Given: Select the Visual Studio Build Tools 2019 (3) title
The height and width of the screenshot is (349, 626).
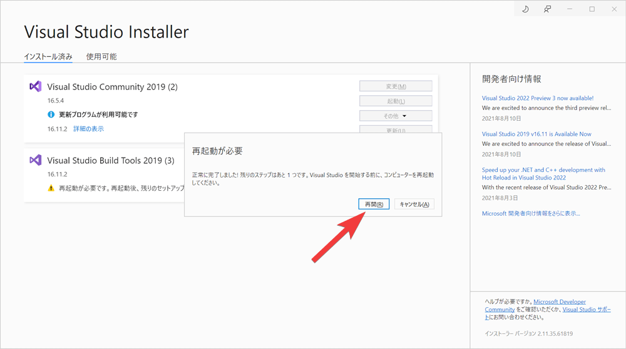Looking at the screenshot, I should (111, 160).
